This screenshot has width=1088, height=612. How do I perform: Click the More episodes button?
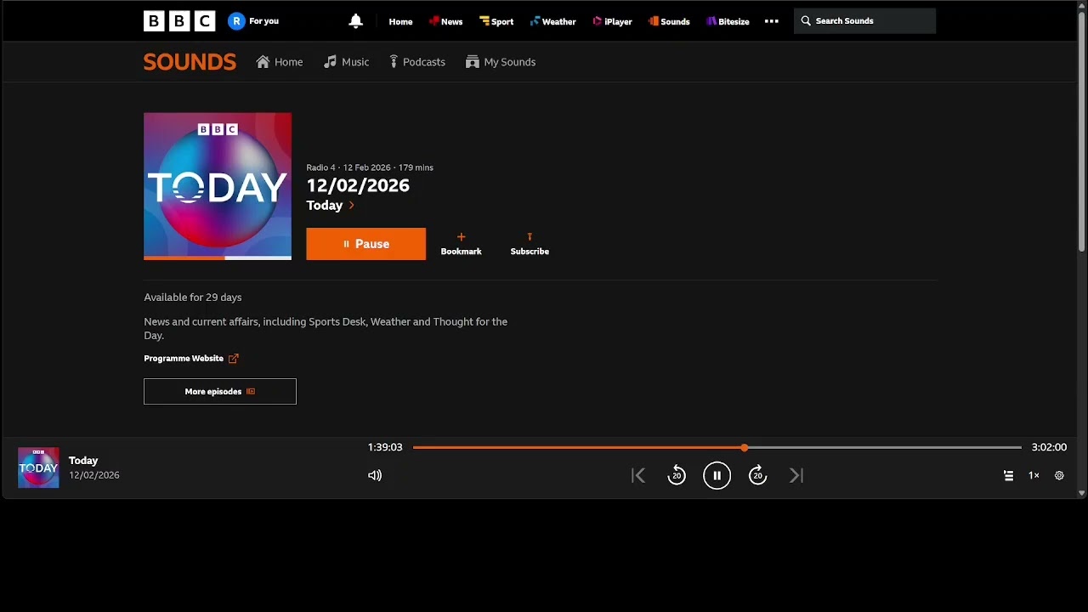click(220, 392)
